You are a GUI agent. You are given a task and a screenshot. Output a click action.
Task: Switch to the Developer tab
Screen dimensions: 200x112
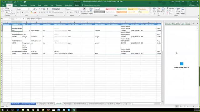click(x=59, y=5)
